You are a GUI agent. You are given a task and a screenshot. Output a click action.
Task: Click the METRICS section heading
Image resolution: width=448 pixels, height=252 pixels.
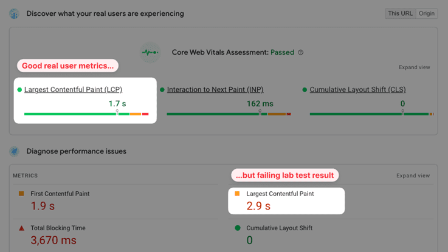pos(25,176)
